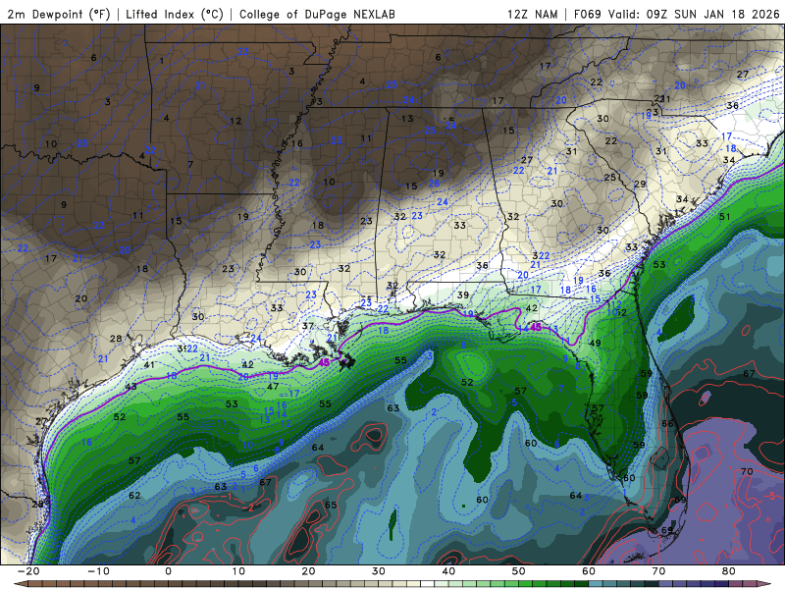Screen dimensions: 785x589
Task: Click the "60" label on the color scale
Action: point(589,571)
